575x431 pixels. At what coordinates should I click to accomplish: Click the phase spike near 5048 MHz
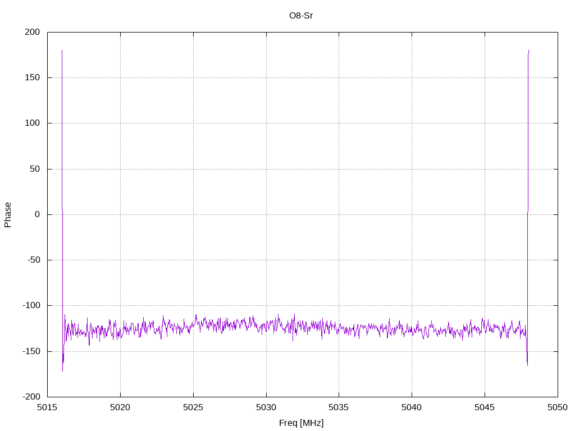pyautogui.click(x=528, y=208)
